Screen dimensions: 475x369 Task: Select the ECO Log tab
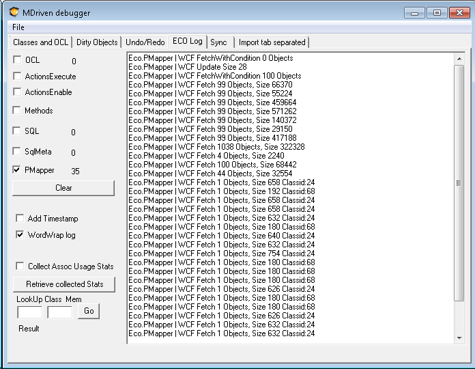(188, 41)
